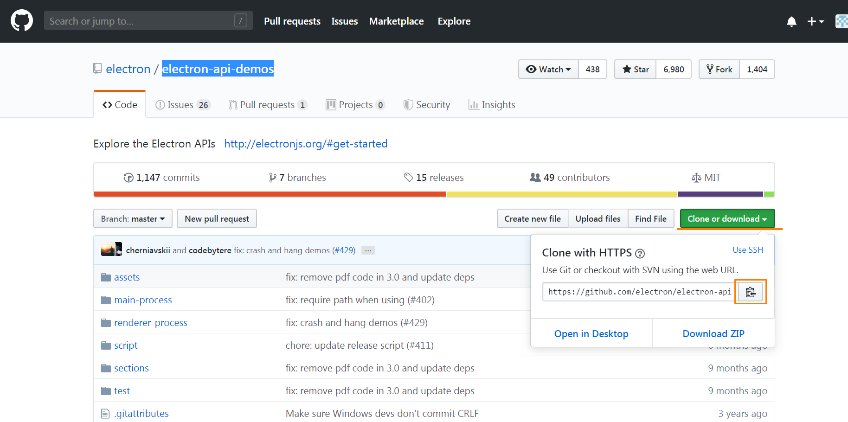Open script folder
This screenshot has height=422, width=848.
click(126, 345)
